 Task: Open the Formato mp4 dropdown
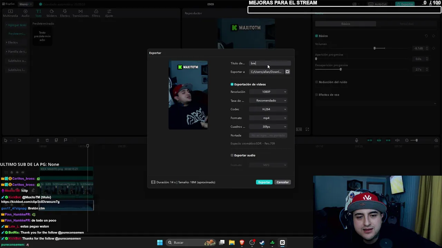pyautogui.click(x=268, y=118)
